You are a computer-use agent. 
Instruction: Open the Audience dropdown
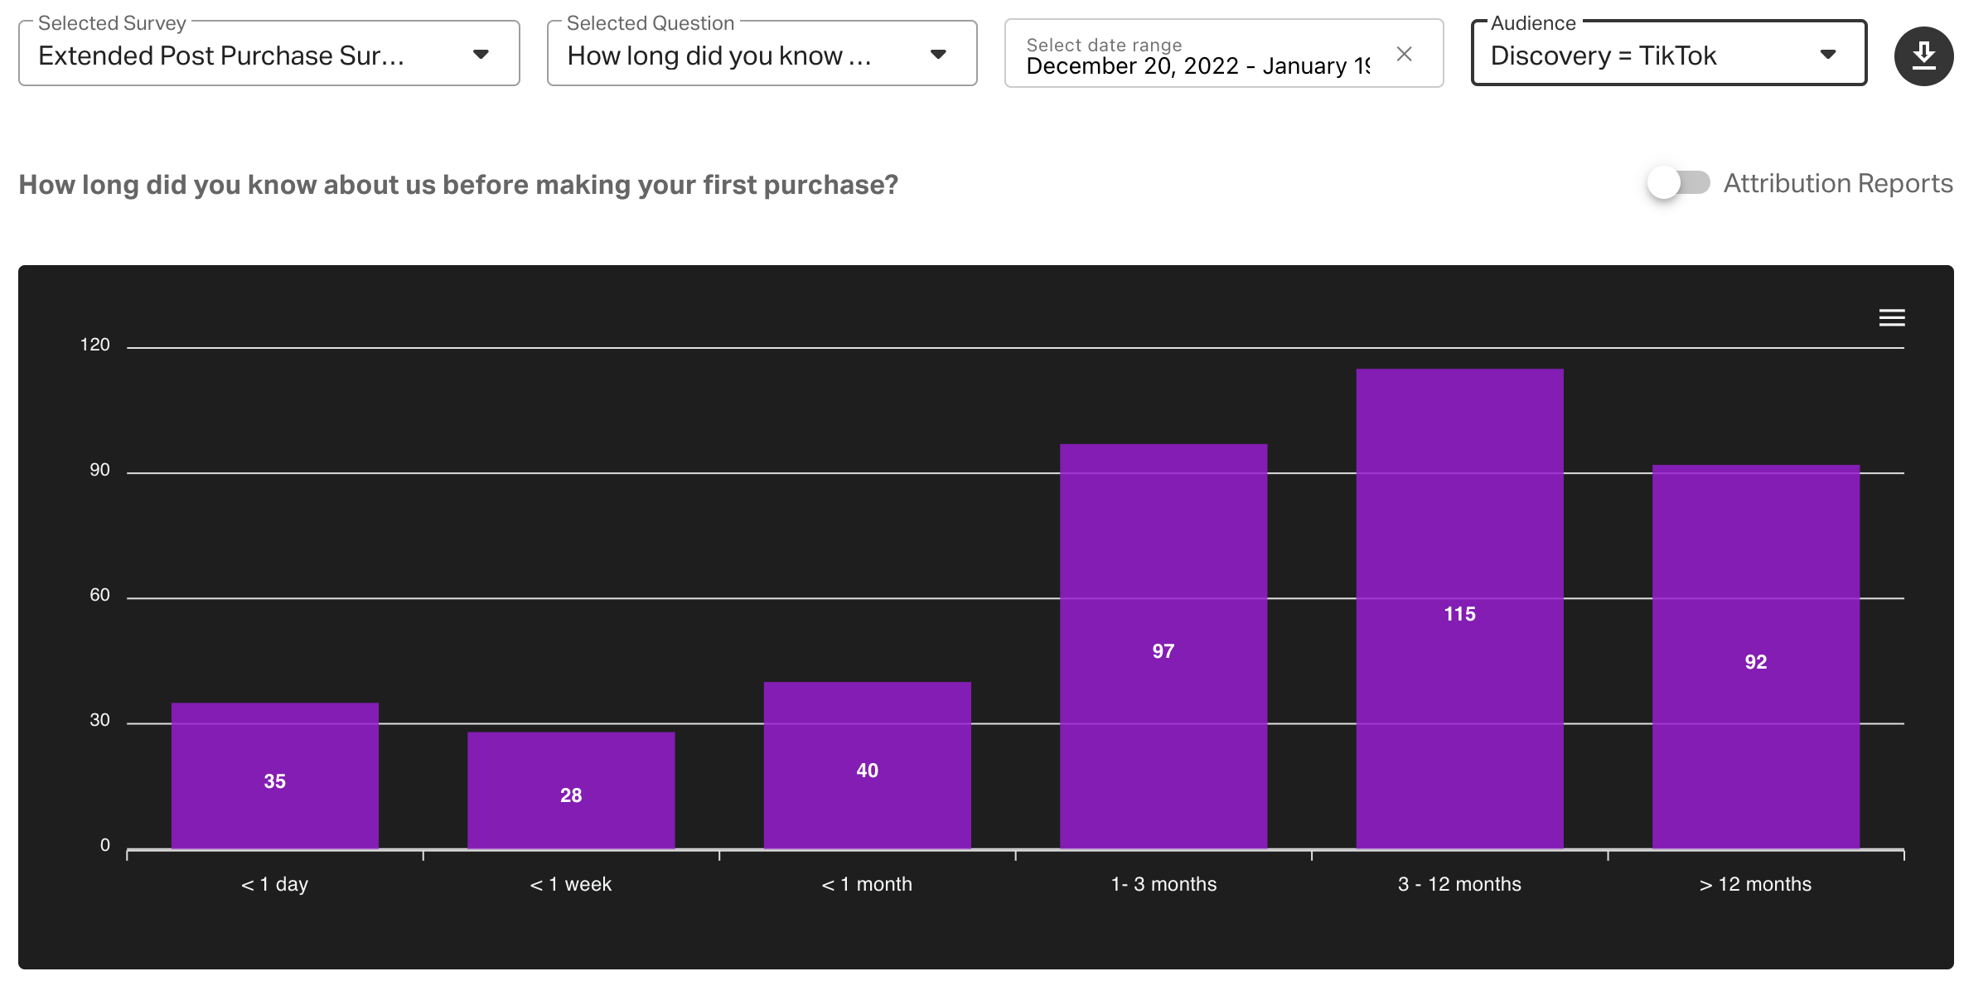(x=1668, y=54)
